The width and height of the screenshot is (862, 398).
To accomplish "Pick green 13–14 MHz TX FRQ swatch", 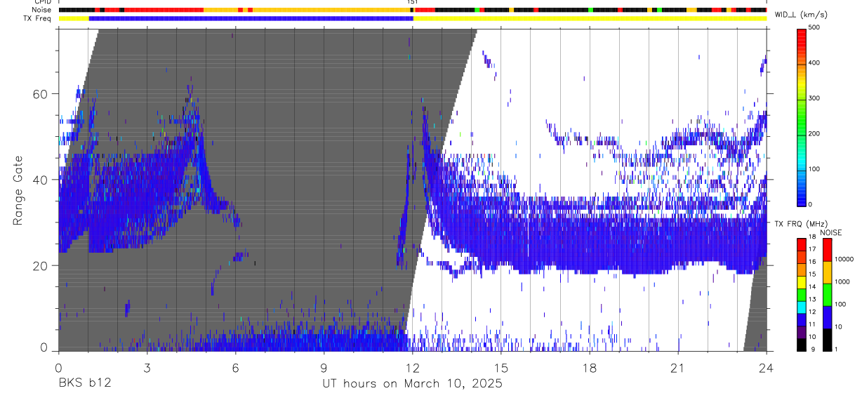I will (x=802, y=294).
